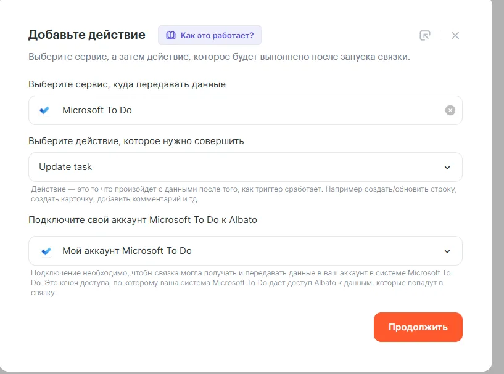
Task: Click the Microsoft To Do logo in service field
Action: 45,110
